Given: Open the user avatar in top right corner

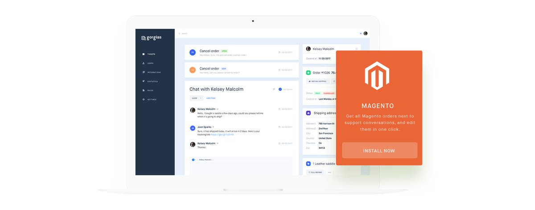Looking at the screenshot, I should [x=366, y=33].
